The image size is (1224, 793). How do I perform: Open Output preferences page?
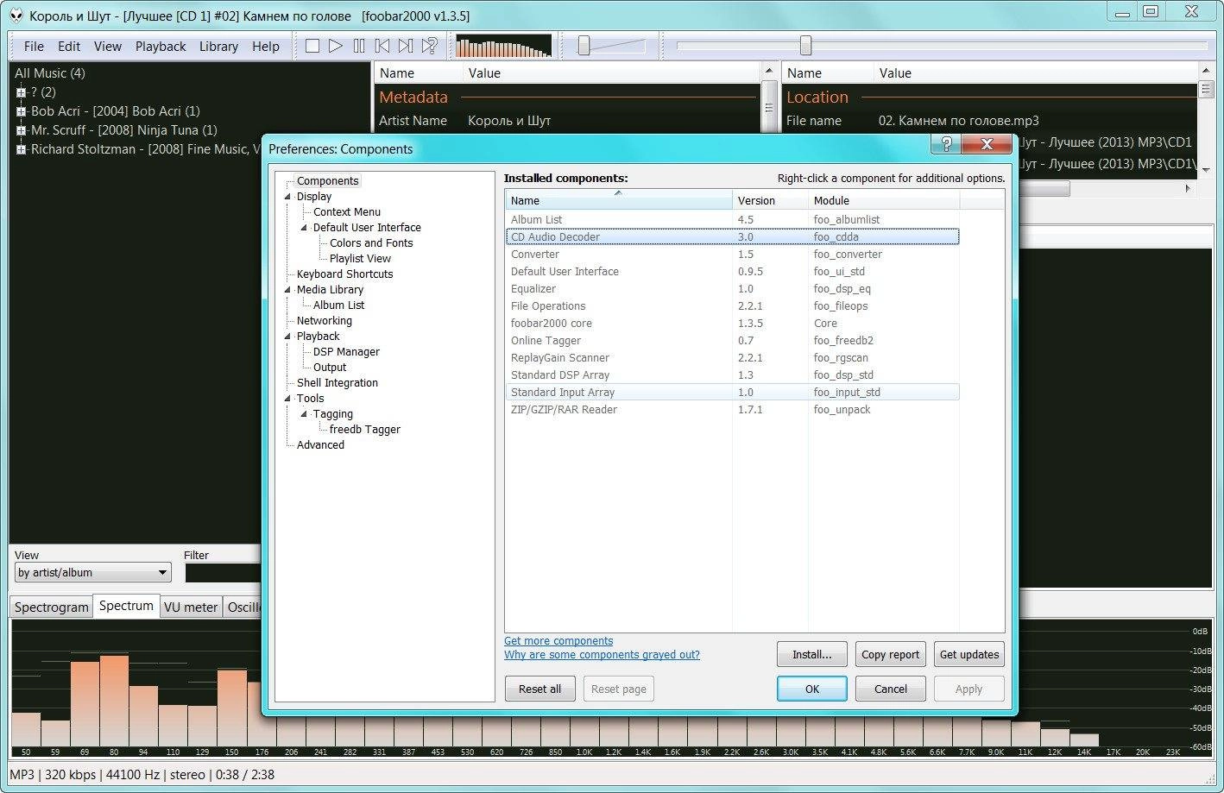click(x=330, y=368)
